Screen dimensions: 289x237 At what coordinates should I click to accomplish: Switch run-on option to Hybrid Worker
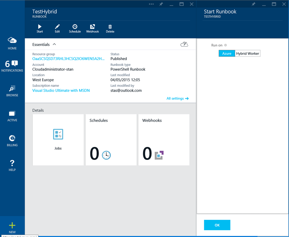point(248,54)
